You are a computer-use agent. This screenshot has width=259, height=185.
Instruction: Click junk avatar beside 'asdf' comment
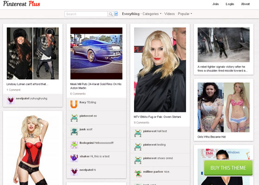click(x=74, y=131)
